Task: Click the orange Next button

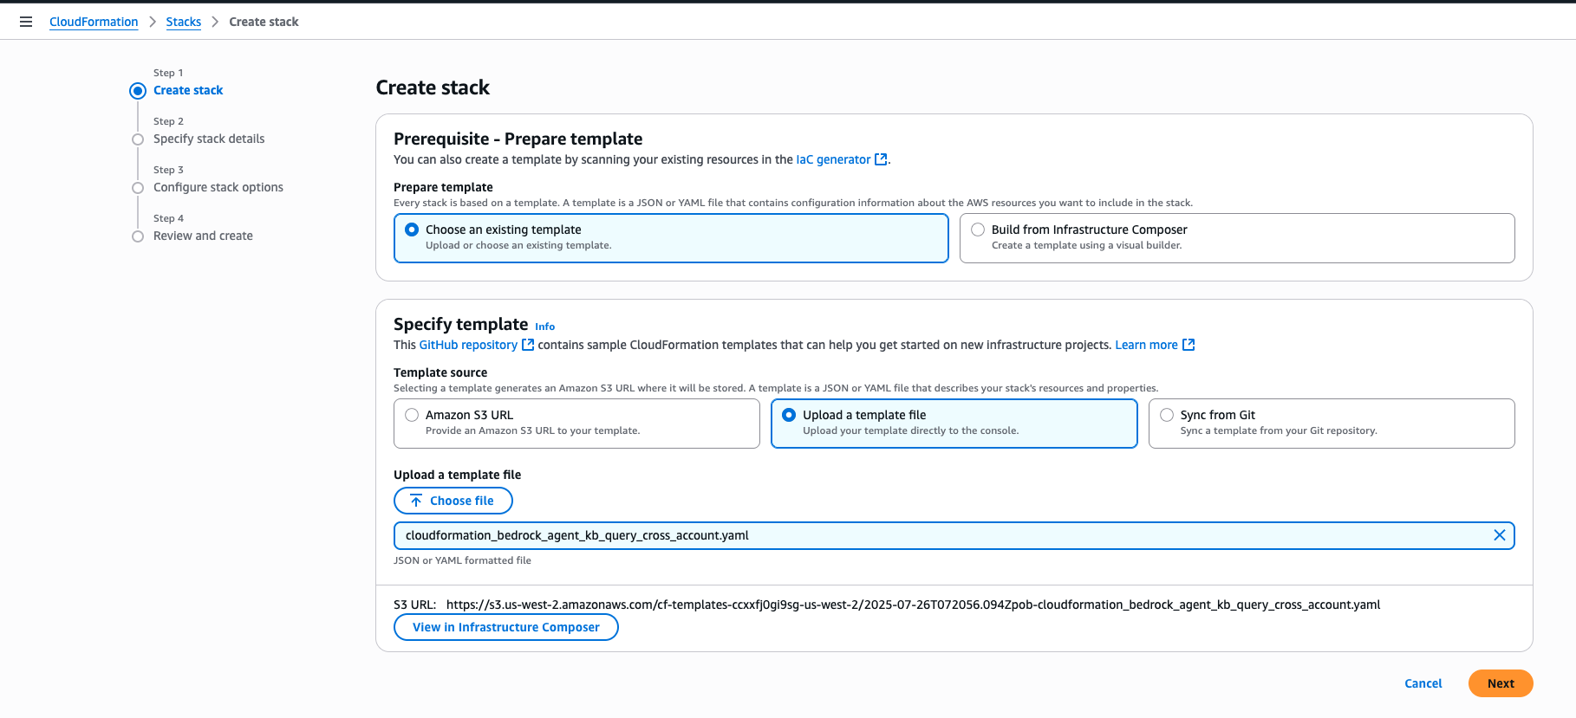Action: pos(1500,683)
